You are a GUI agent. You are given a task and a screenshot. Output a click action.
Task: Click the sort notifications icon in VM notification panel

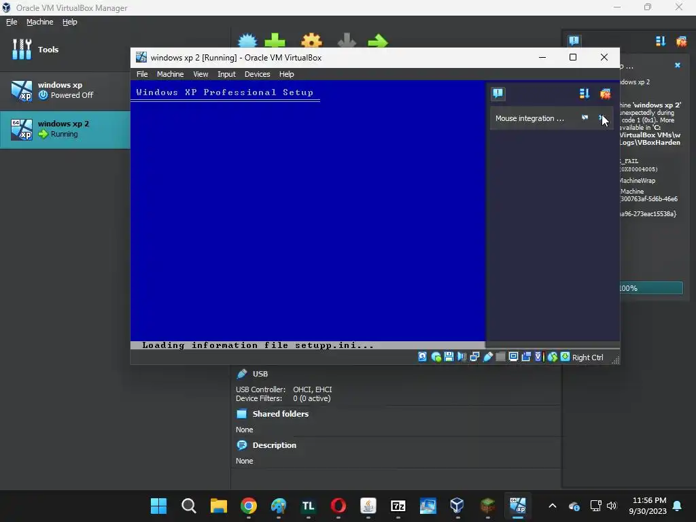(x=584, y=94)
